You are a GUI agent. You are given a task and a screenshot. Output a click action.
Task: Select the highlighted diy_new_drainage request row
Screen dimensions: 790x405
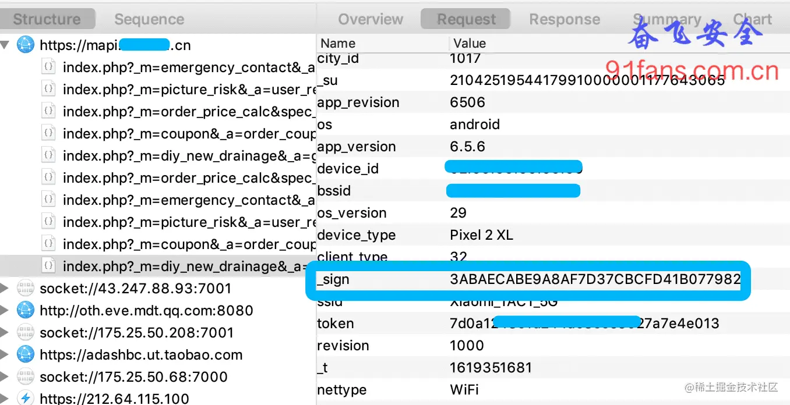point(158,266)
